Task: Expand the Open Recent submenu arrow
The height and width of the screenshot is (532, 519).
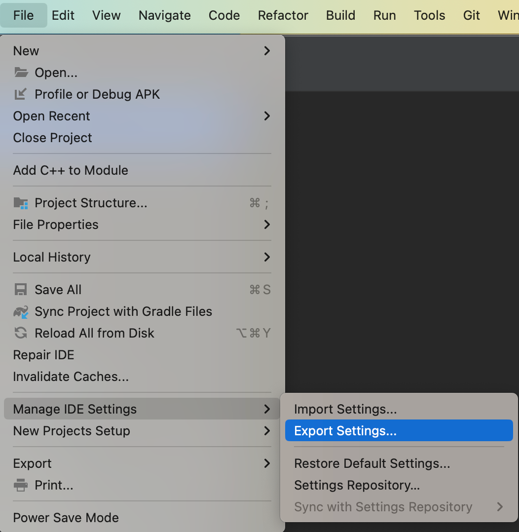Action: 267,116
